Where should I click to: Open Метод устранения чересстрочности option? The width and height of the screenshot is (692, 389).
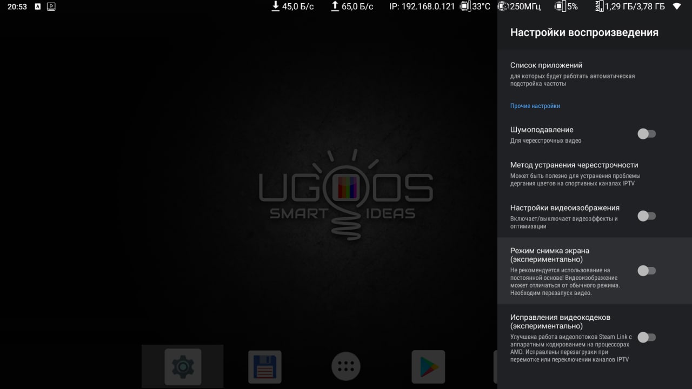click(595, 174)
